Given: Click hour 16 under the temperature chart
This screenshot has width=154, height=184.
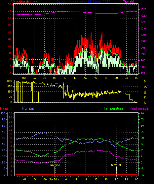Looking at the screenshot, I should coord(96,179).
